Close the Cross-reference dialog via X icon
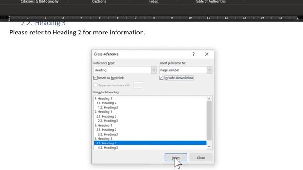Screen dimensions: 303x170 pyautogui.click(x=207, y=54)
